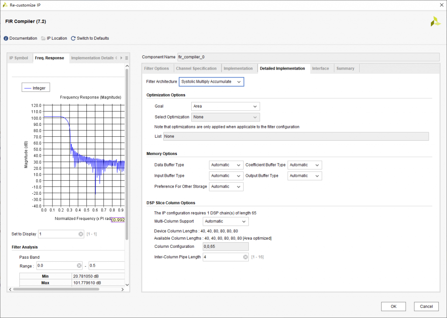The image size is (447, 318).
Task: Click the Pass Band range start field
Action: [59, 266]
